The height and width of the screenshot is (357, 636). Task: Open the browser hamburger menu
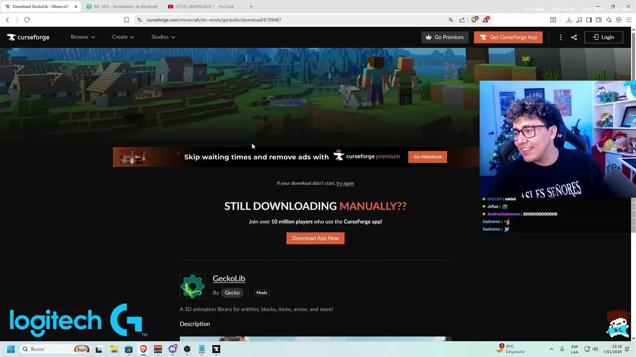coord(629,20)
